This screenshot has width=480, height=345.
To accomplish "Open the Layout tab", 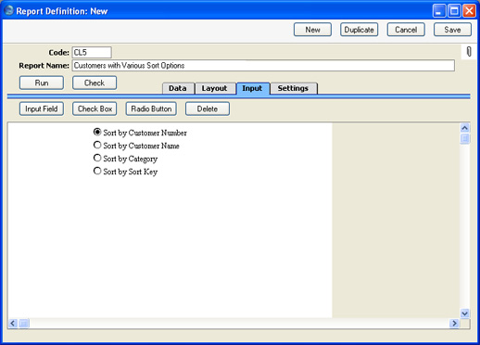I will 215,88.
